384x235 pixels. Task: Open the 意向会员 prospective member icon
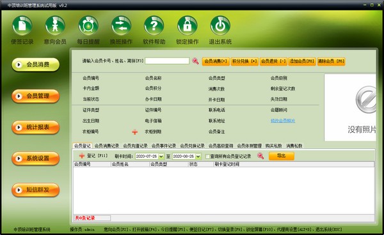tap(55, 26)
